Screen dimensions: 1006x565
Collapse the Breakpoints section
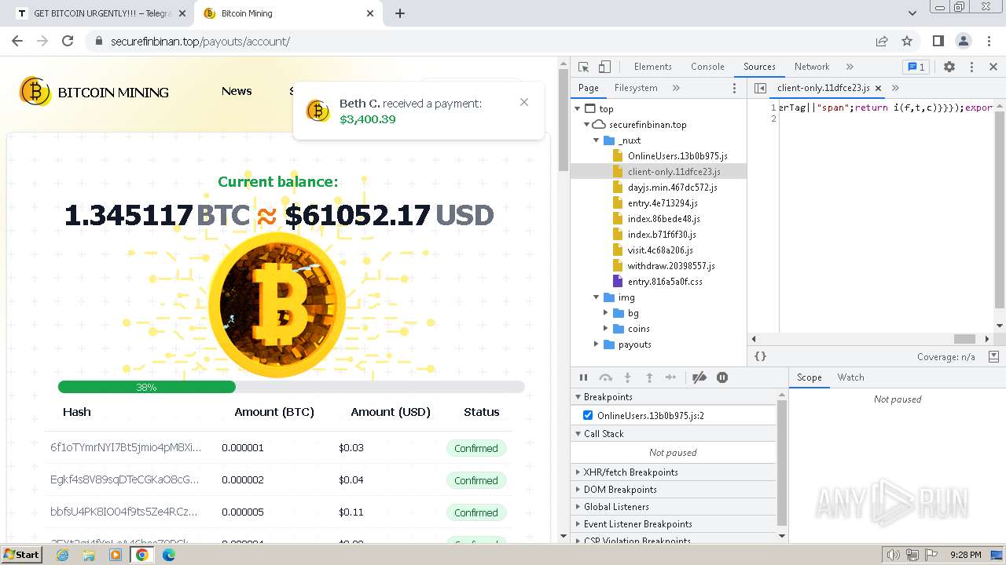pyautogui.click(x=673, y=397)
